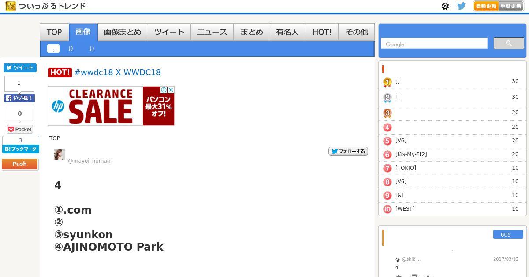Click the Google search magnifier button

509,43
